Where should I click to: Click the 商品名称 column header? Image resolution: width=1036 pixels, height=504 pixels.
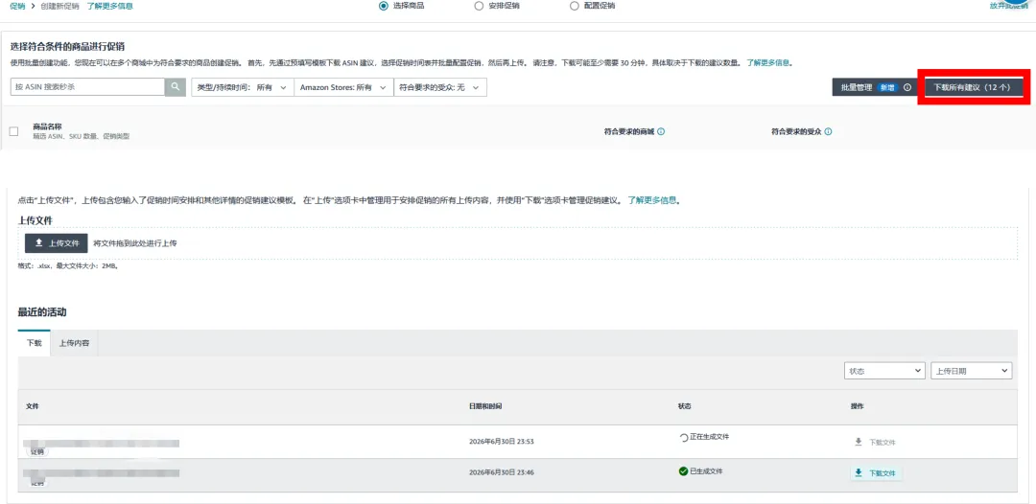click(48, 126)
